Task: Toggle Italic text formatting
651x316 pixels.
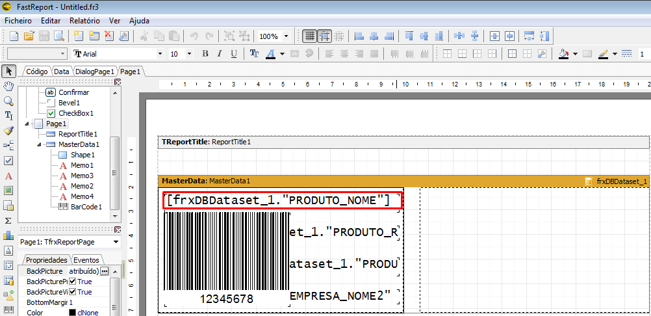Action: tap(220, 53)
